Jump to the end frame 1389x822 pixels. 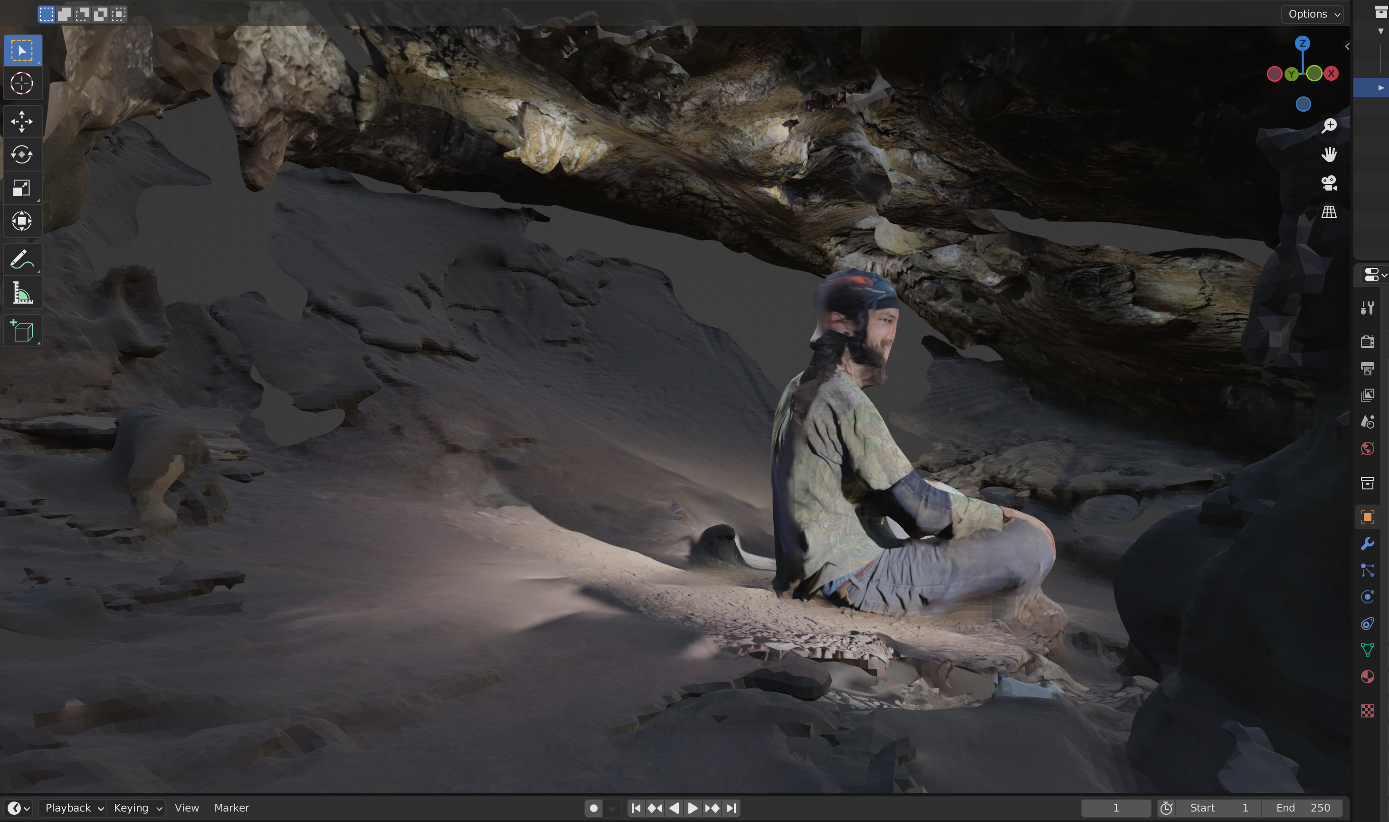coord(731,808)
